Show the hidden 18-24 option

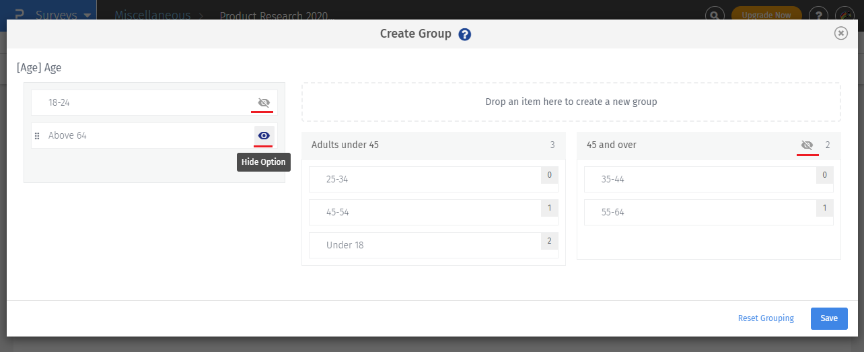[264, 103]
